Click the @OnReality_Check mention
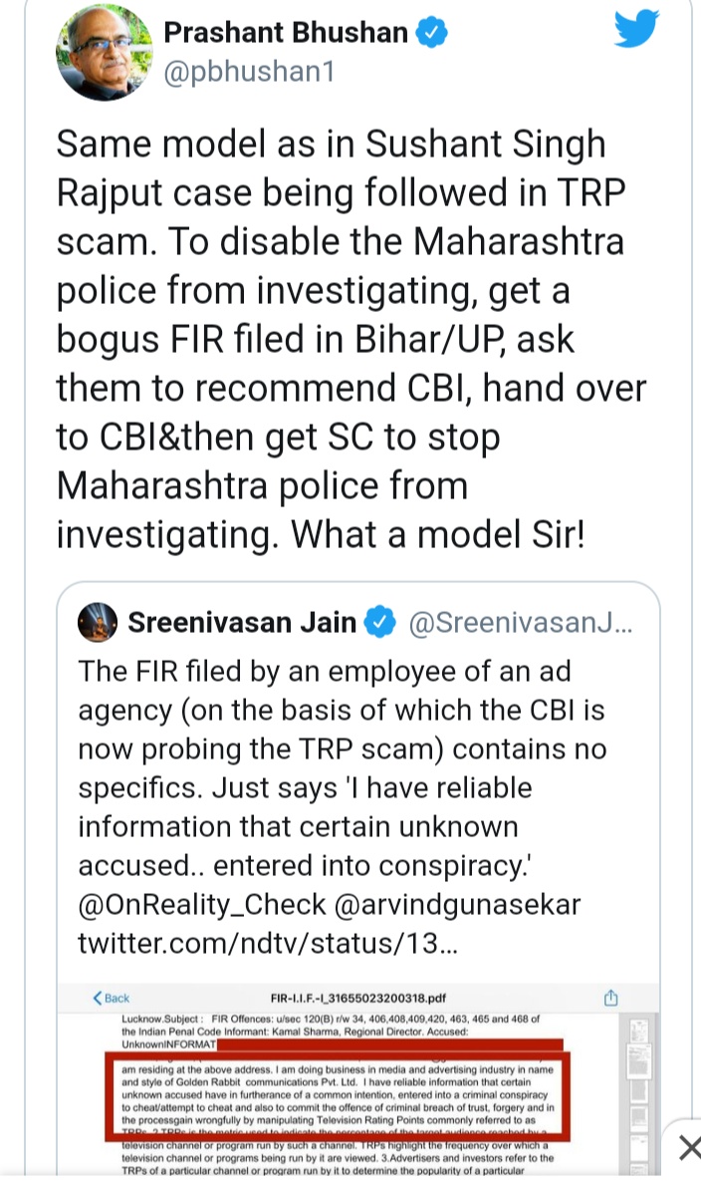This screenshot has height=1181, width=701. [x=202, y=905]
